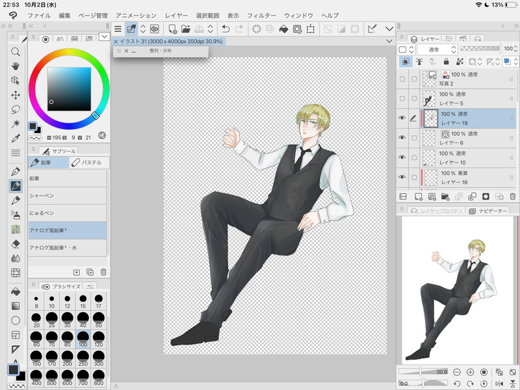Click inside the color square picker
Image resolution: width=520 pixels, height=390 pixels.
(68, 90)
